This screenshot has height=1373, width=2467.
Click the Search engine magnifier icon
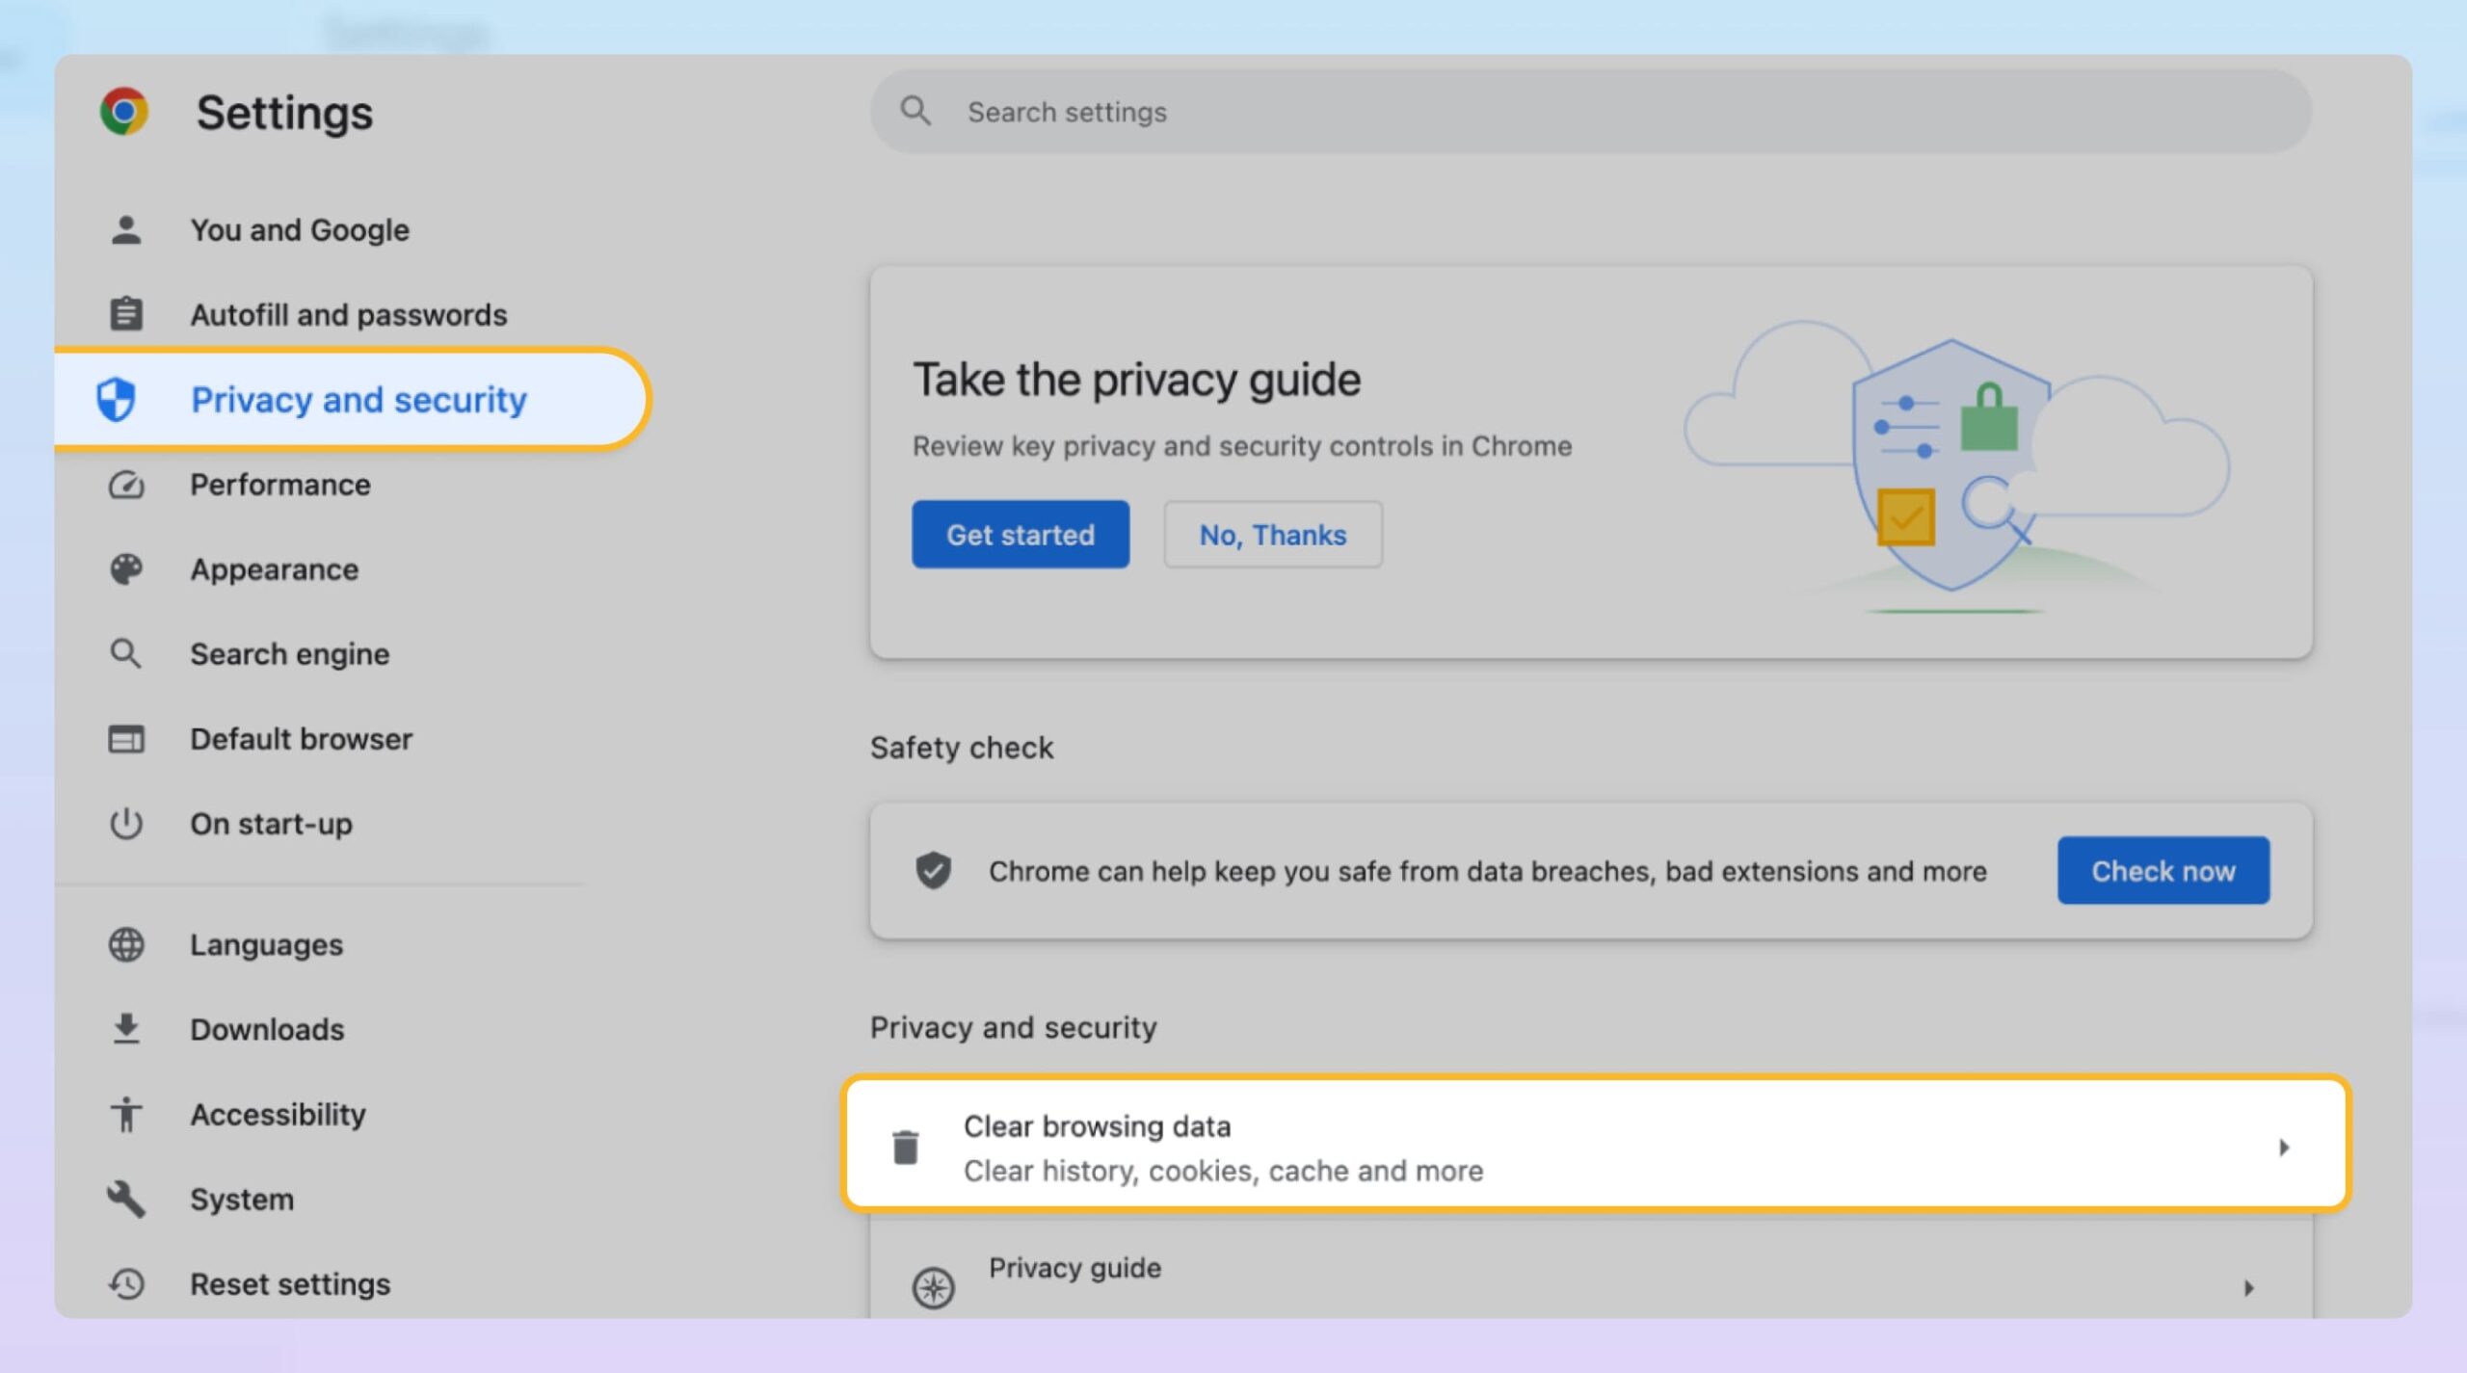click(125, 653)
